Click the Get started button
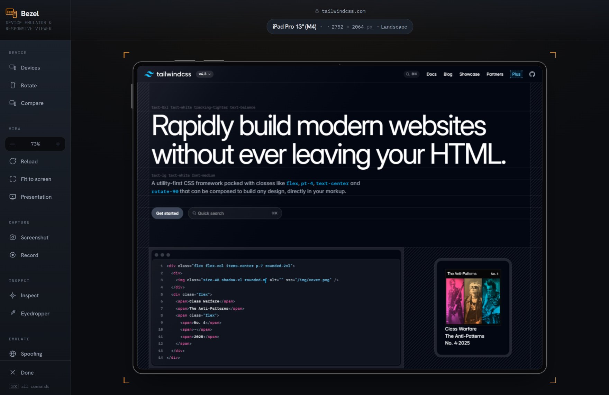609x395 pixels. point(167,213)
